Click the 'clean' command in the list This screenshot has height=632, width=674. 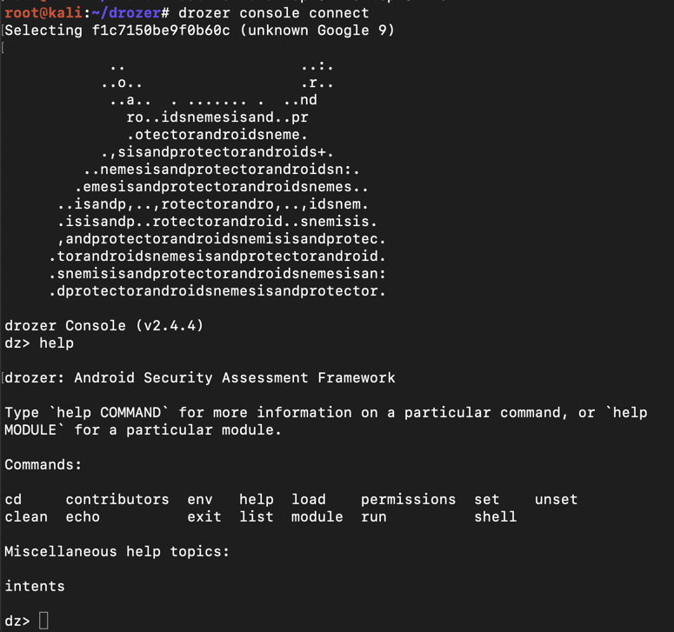pyautogui.click(x=26, y=516)
